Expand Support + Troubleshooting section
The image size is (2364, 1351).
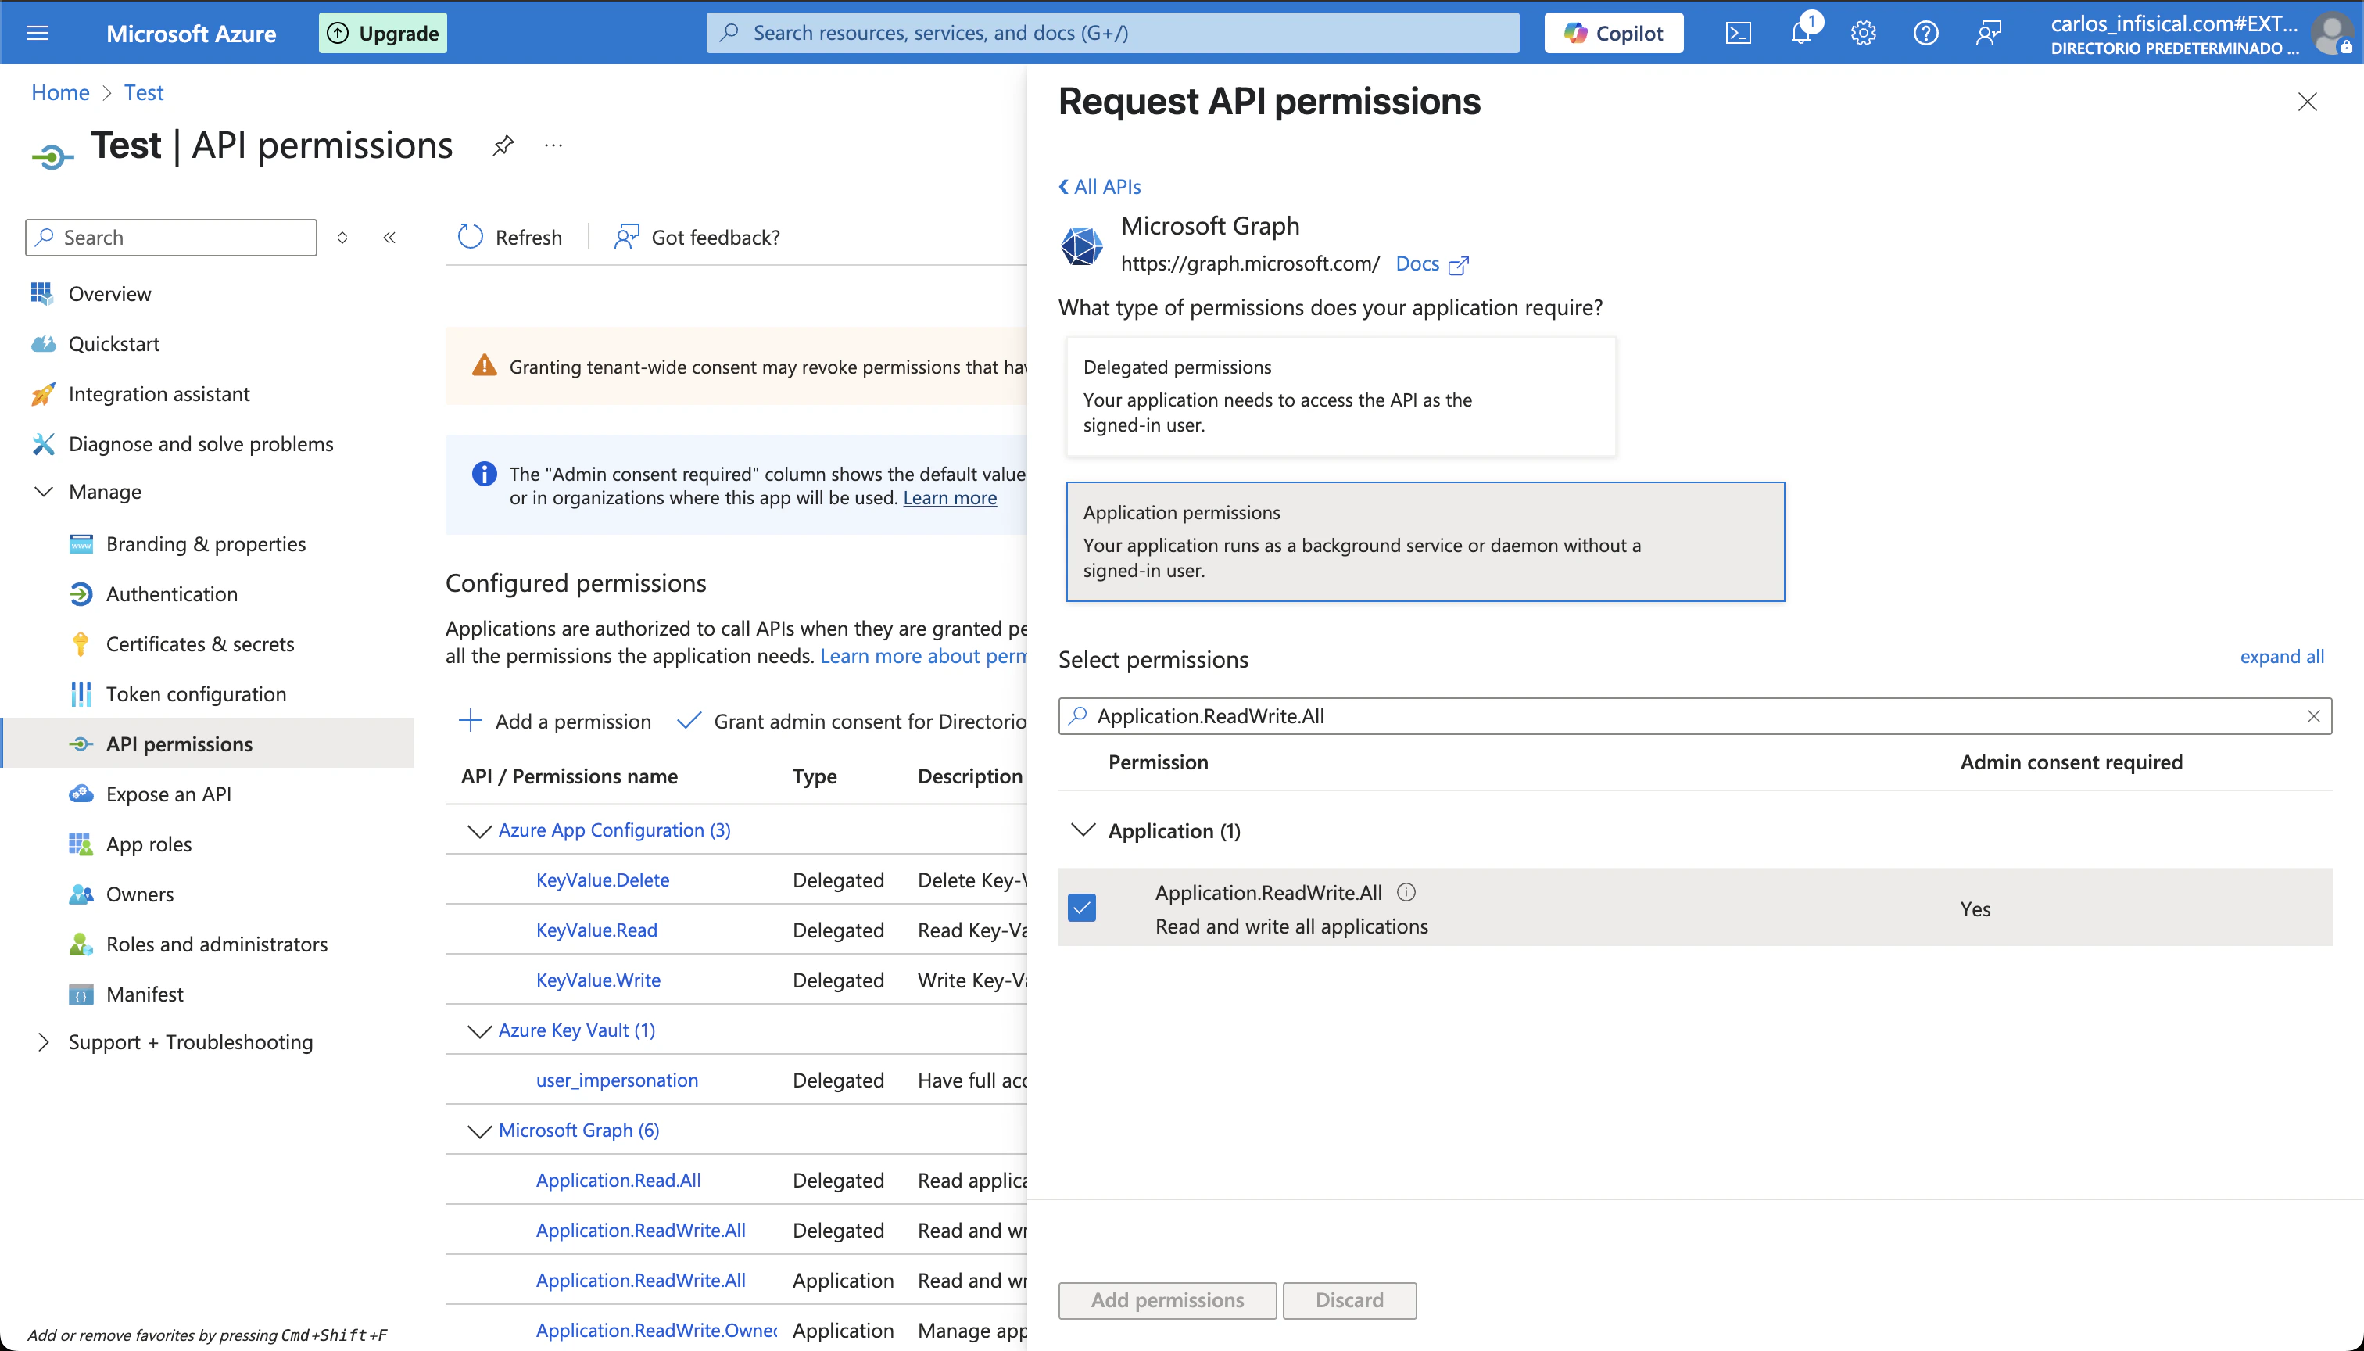[44, 1042]
